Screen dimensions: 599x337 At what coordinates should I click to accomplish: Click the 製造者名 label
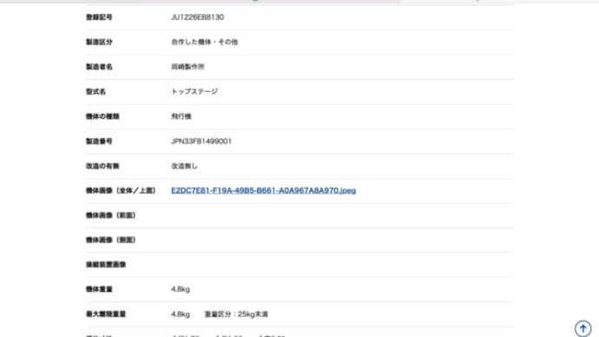pos(99,67)
